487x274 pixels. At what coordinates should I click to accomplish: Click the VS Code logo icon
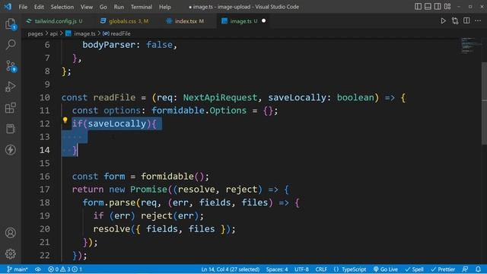(x=8, y=7)
